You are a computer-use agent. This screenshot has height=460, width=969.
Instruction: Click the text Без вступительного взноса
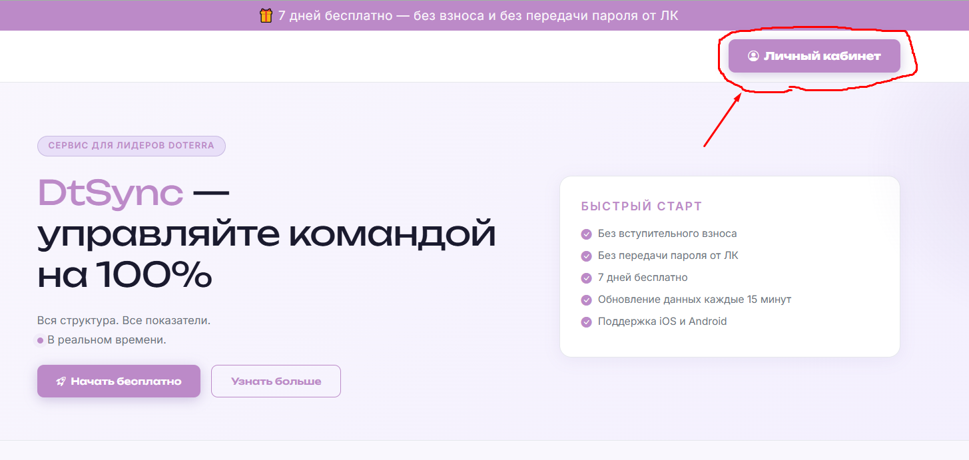667,234
